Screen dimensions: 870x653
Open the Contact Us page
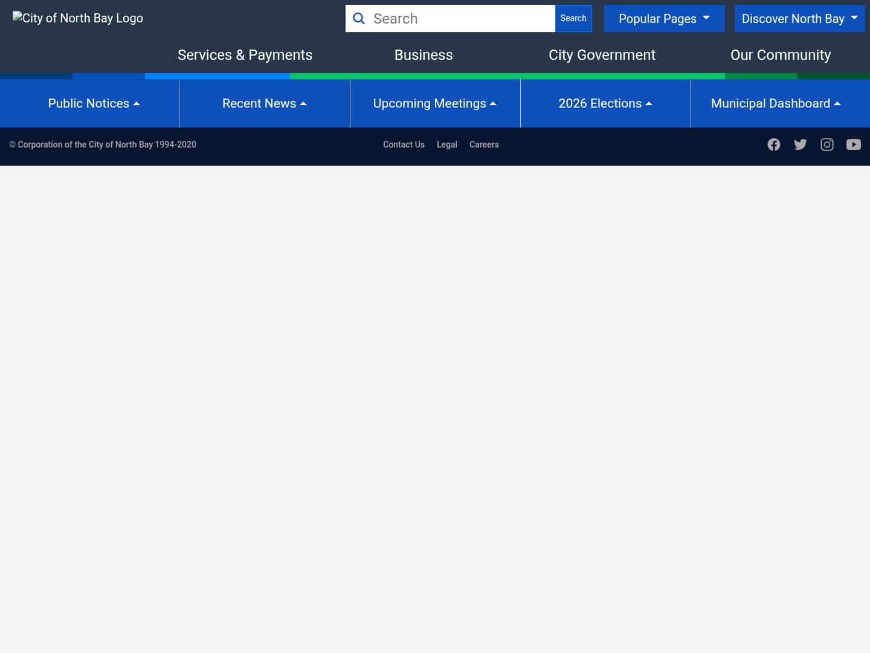coord(404,145)
